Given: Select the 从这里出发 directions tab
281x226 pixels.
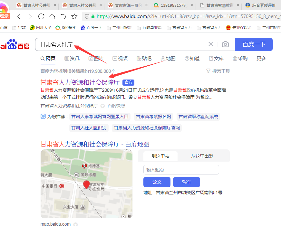Looking at the screenshot, I should click(x=202, y=156).
